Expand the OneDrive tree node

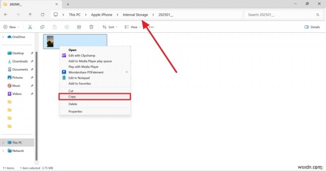3,37
